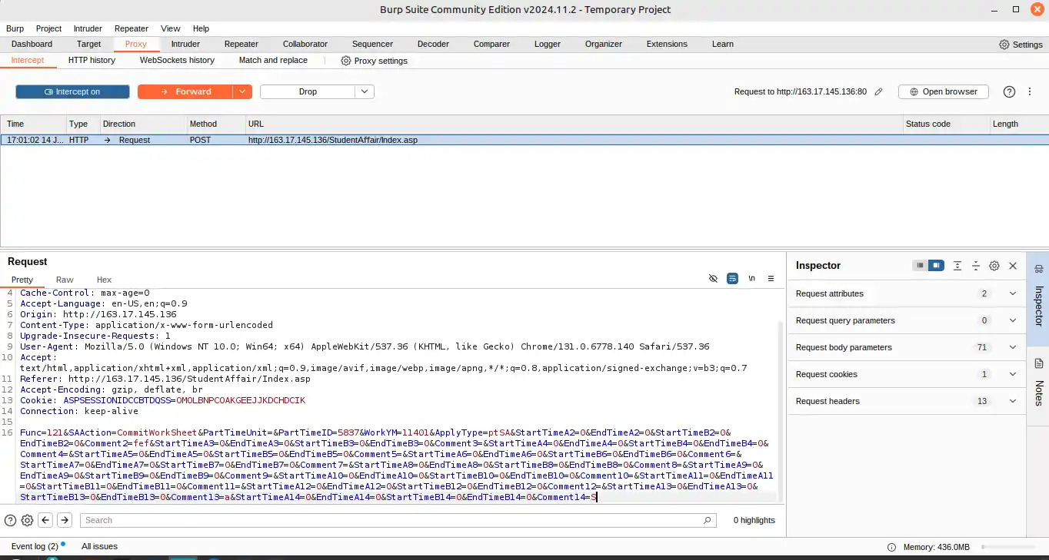Collapse all Inspector sections icon
Image resolution: width=1049 pixels, height=560 pixels.
click(x=976, y=266)
